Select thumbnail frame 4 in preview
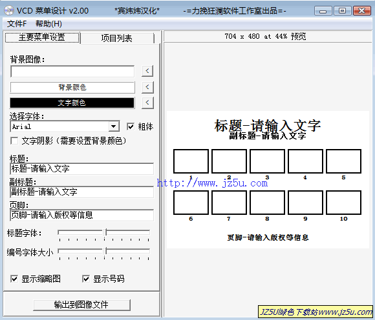375x320 pixels. (x=305, y=161)
